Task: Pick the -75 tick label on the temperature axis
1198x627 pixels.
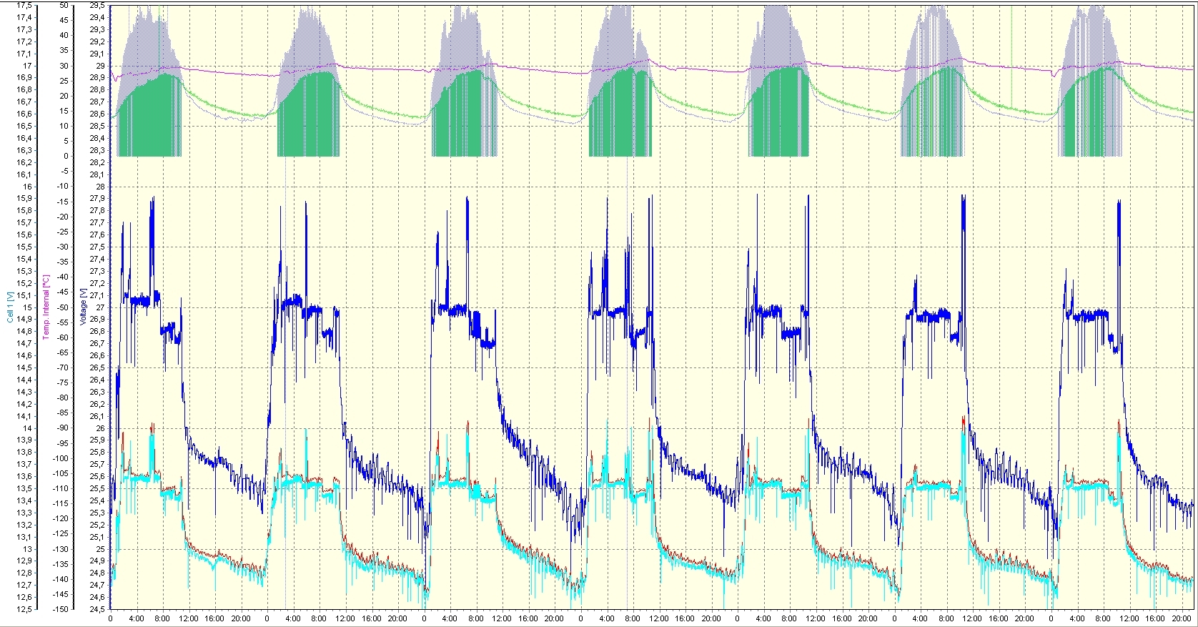Action: click(x=63, y=382)
